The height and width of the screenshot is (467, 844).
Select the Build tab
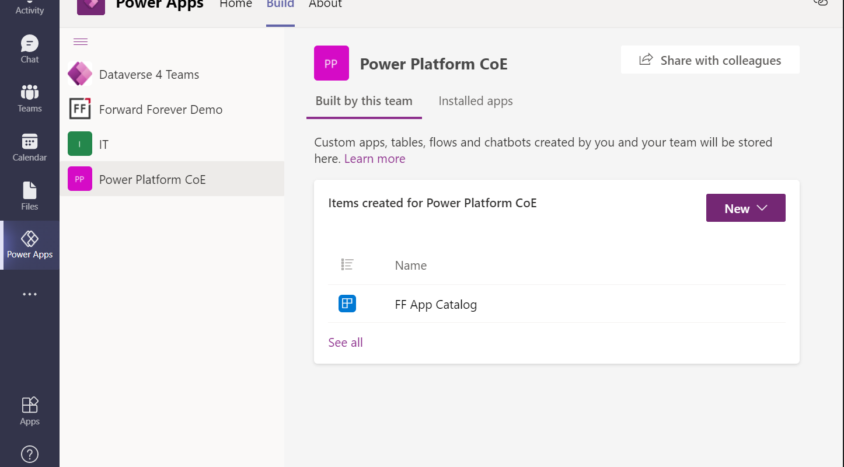pyautogui.click(x=280, y=5)
